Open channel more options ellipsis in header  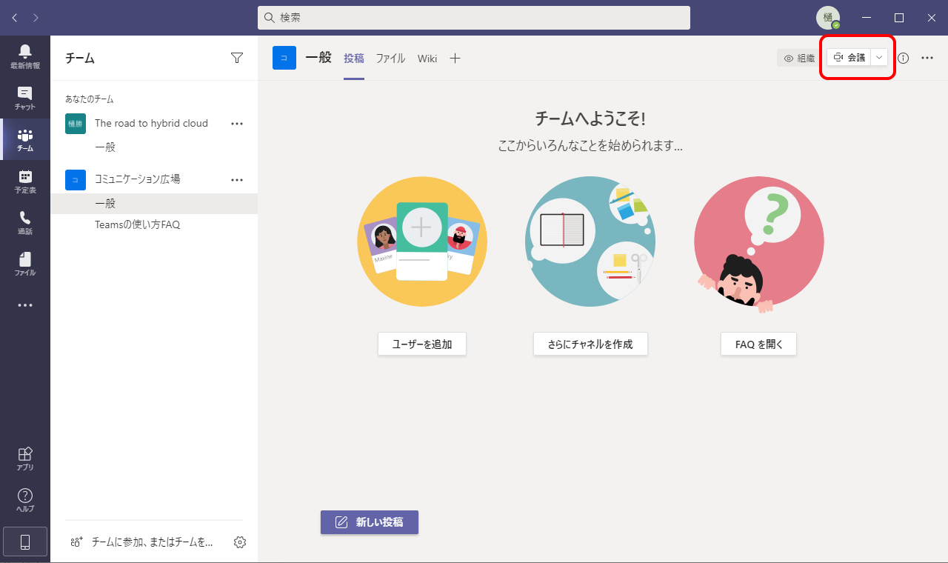point(927,58)
